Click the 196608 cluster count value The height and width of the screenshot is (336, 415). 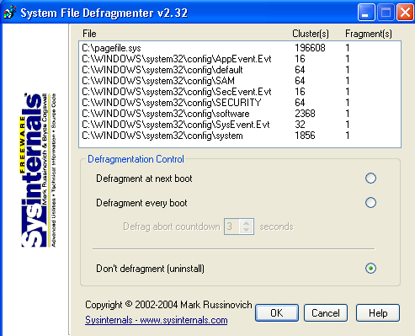[310, 48]
